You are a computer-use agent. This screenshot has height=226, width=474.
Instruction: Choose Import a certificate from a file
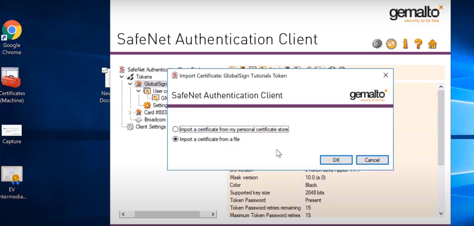[x=175, y=139]
